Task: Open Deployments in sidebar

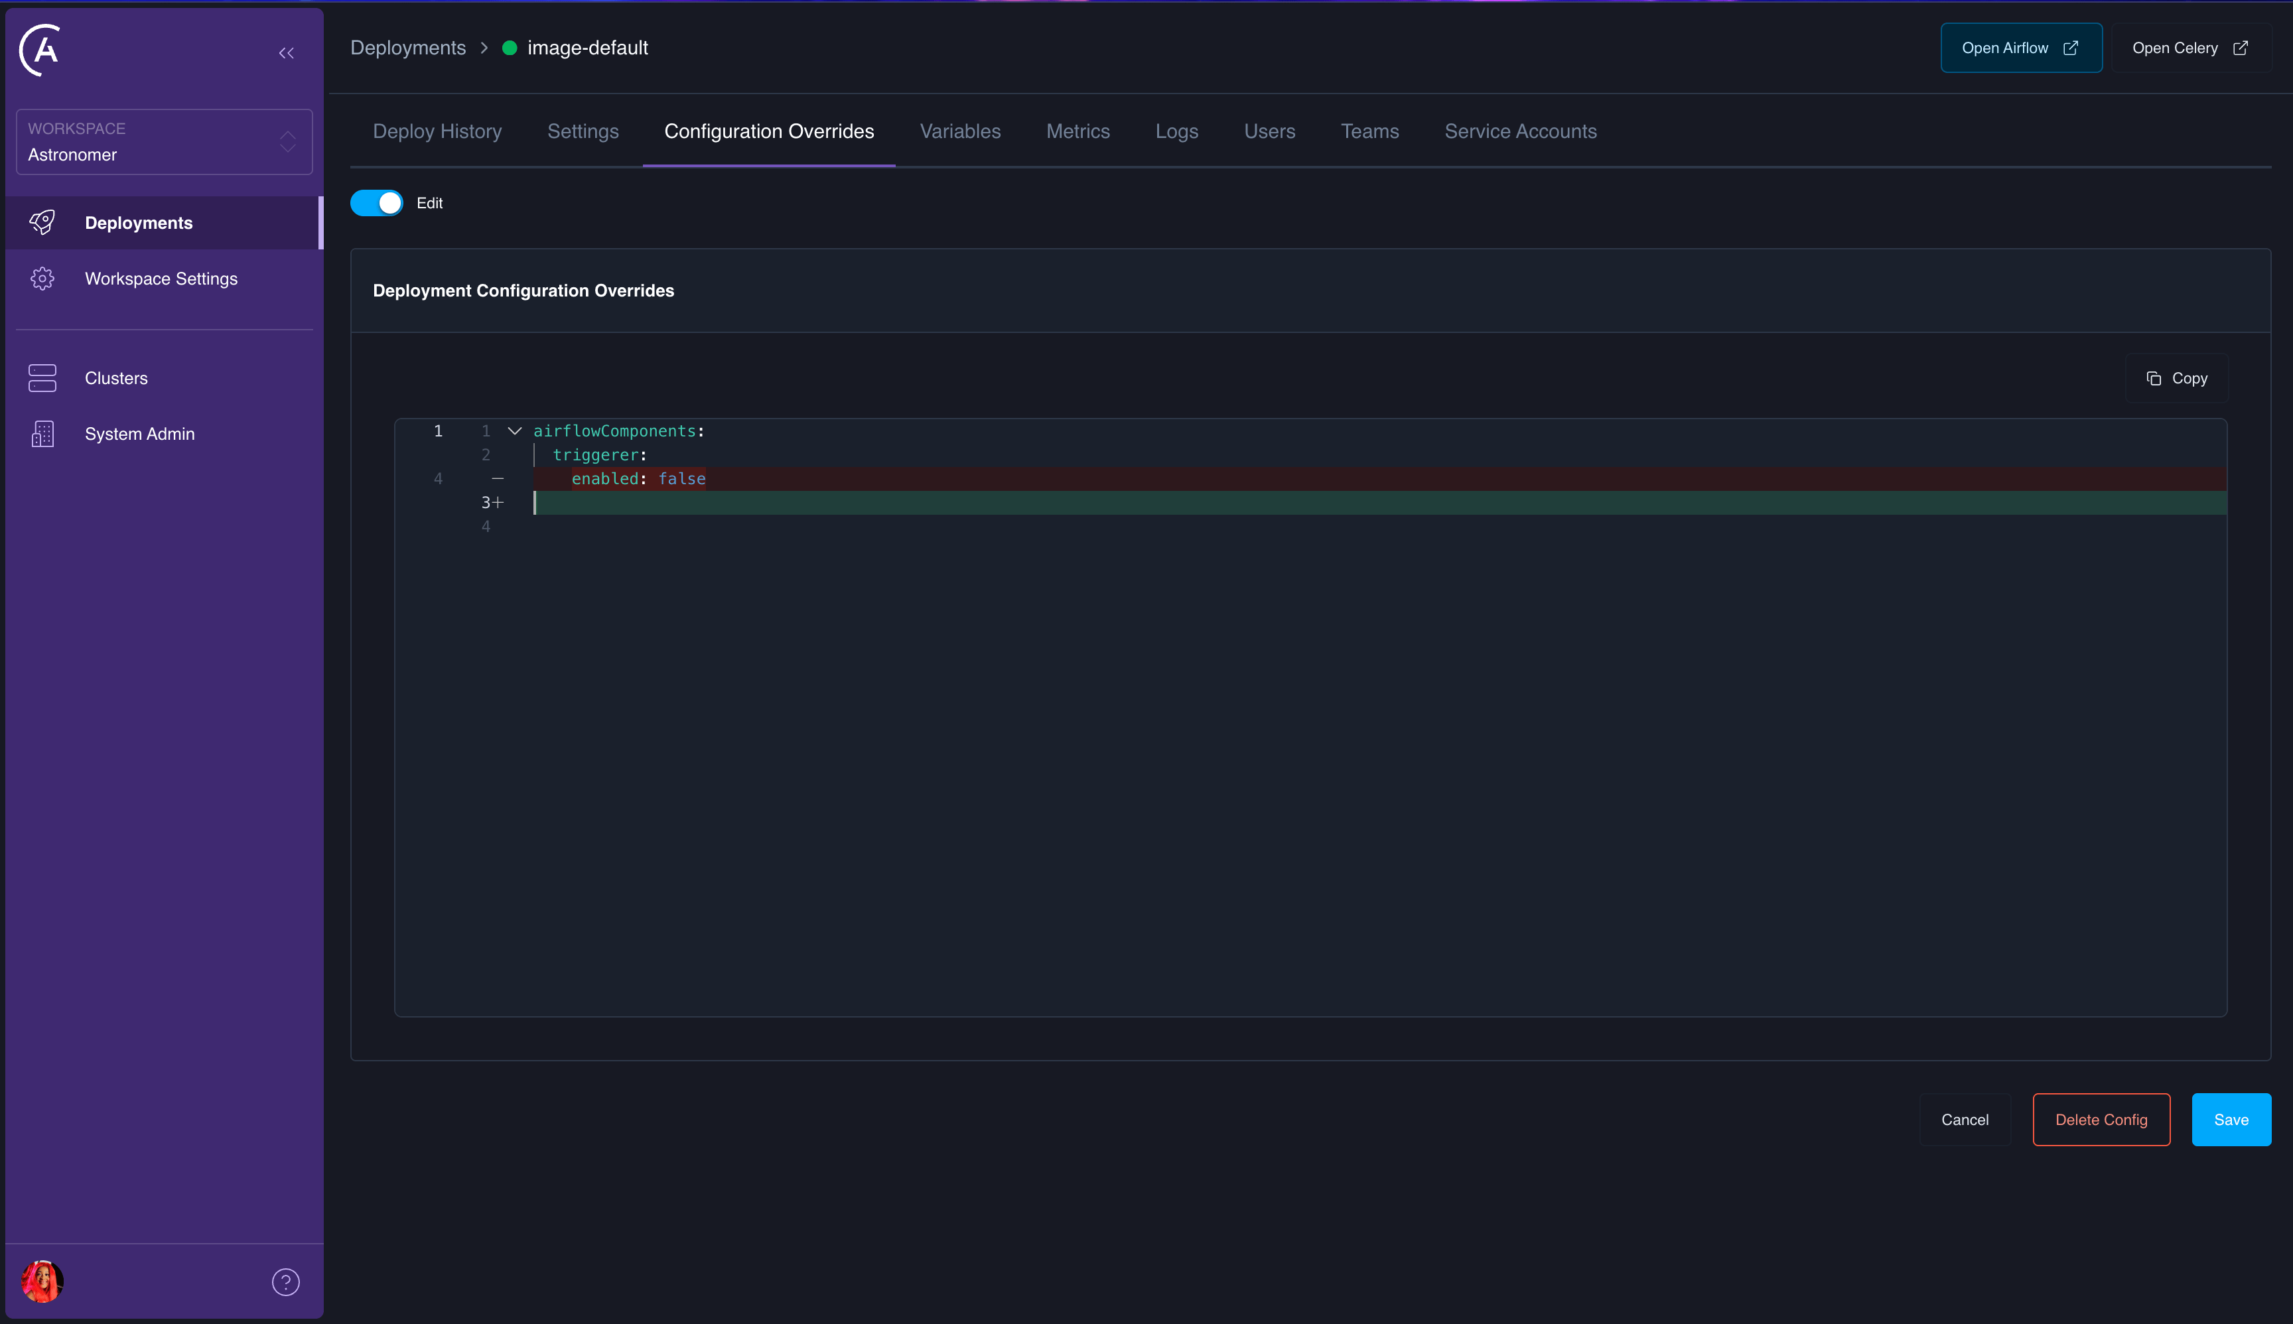Action: click(165, 223)
